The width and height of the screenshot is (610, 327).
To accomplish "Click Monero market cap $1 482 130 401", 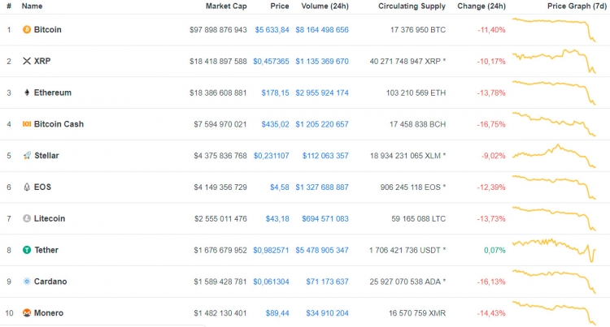I will pyautogui.click(x=220, y=313).
